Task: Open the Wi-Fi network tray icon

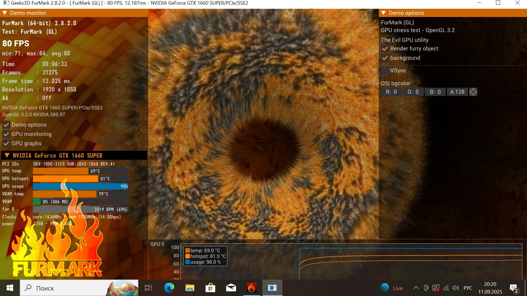Action: 446,288
